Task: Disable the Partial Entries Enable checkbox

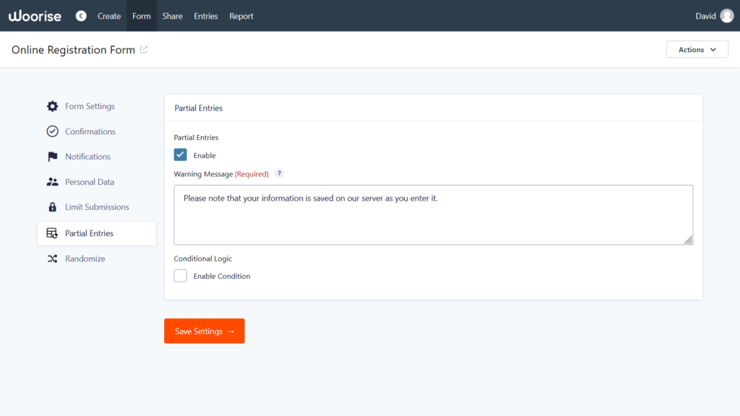Action: [180, 155]
